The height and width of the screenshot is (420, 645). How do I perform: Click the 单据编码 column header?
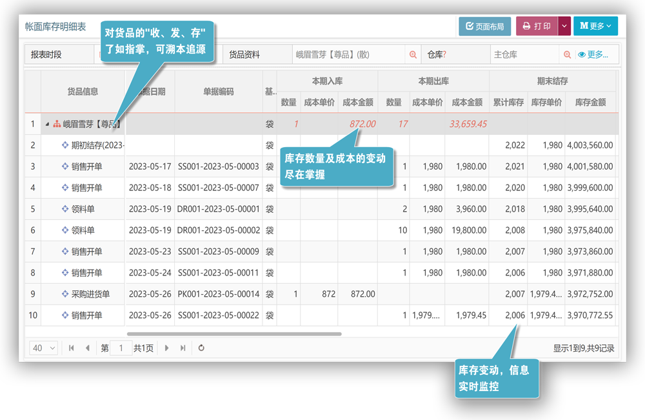(219, 92)
